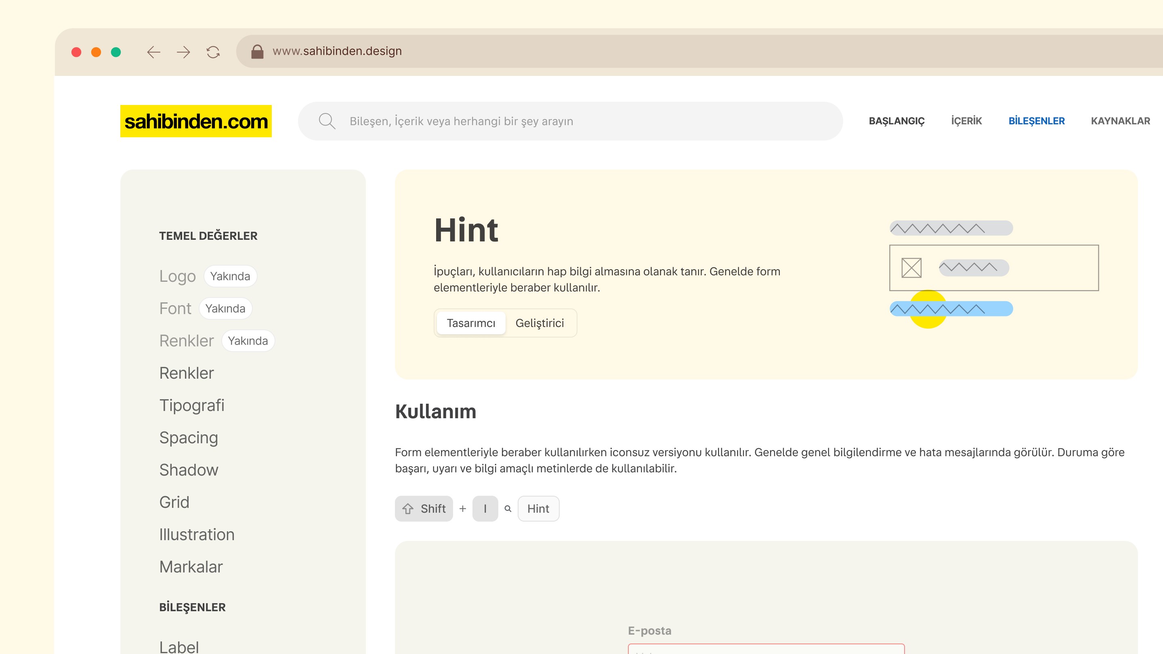1163x654 pixels.
Task: Open Tipografi in the sidebar
Action: click(x=192, y=405)
